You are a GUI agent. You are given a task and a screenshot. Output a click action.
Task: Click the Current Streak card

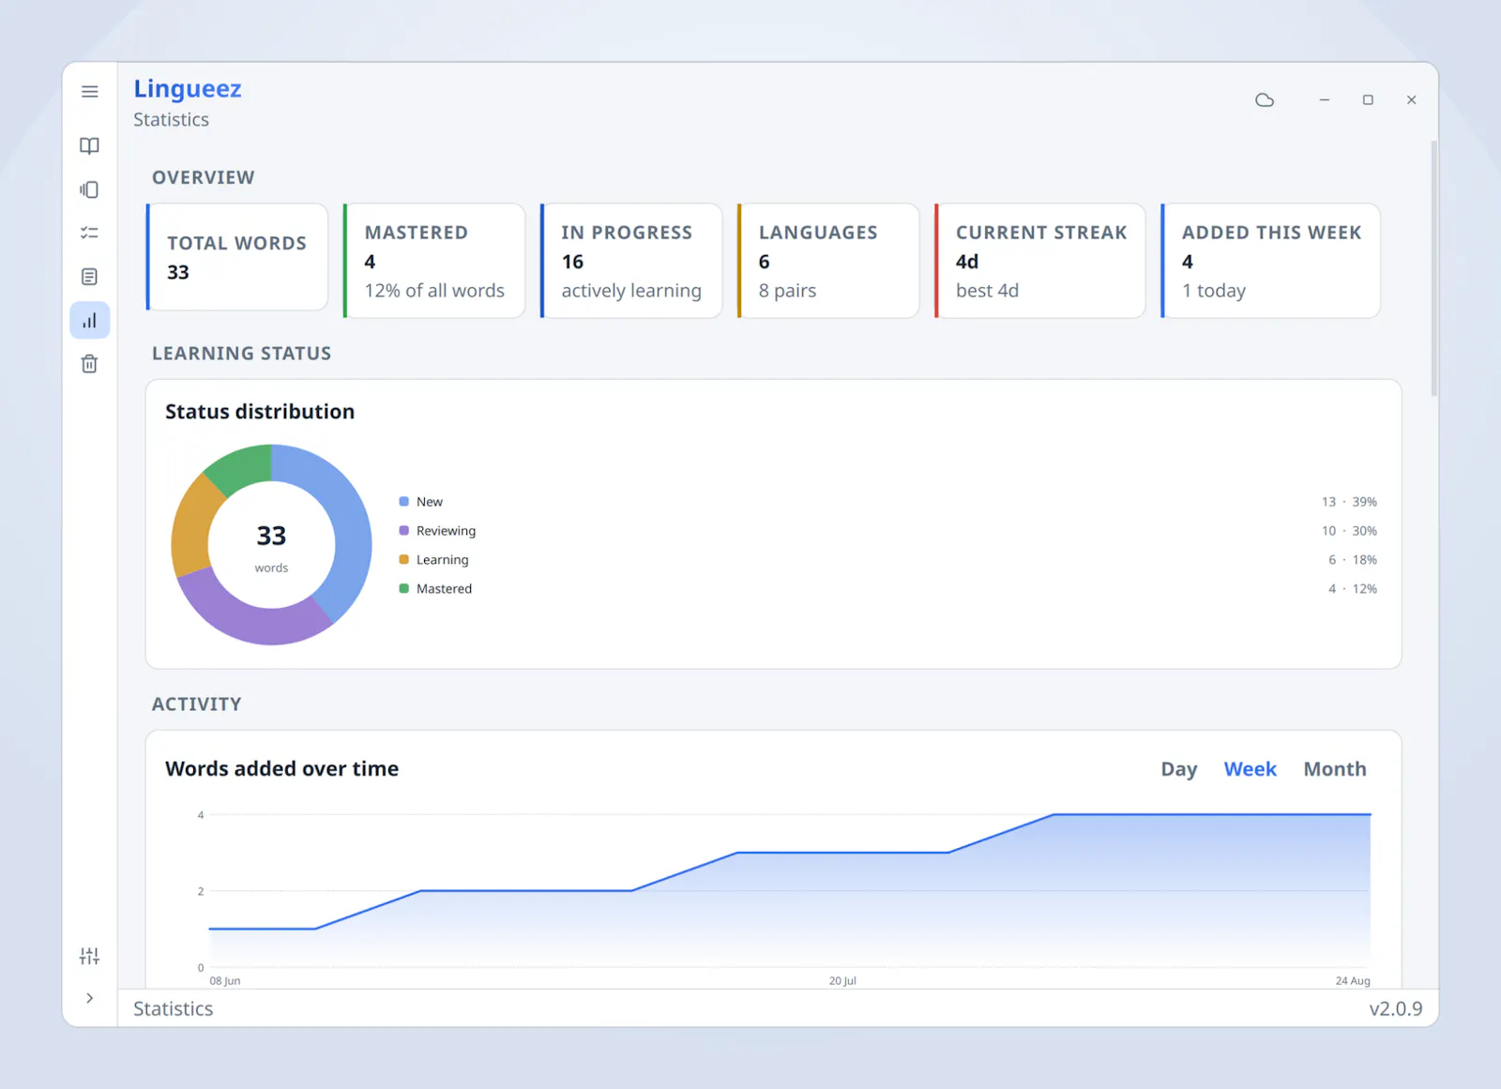point(1039,261)
